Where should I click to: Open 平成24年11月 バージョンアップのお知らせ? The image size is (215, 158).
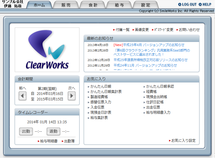pos(145,65)
